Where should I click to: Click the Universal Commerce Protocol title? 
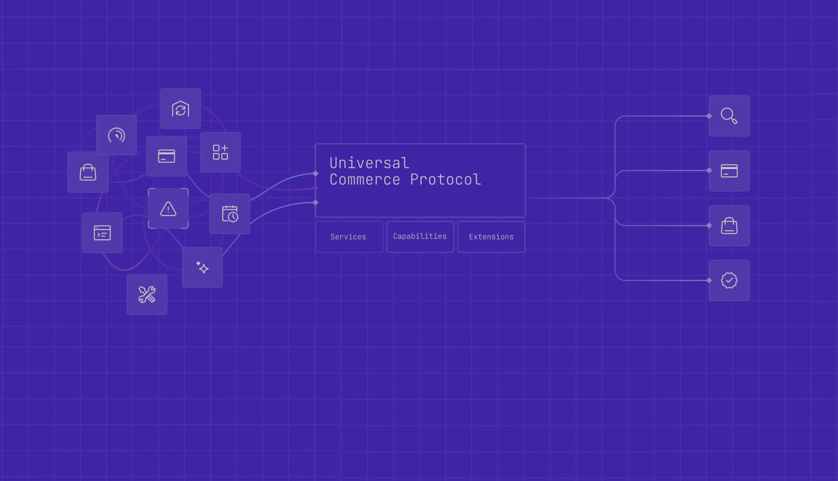(405, 171)
